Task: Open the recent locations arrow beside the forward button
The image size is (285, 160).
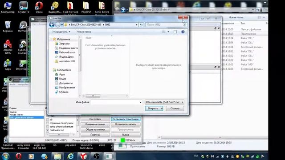Action: pos(62,25)
